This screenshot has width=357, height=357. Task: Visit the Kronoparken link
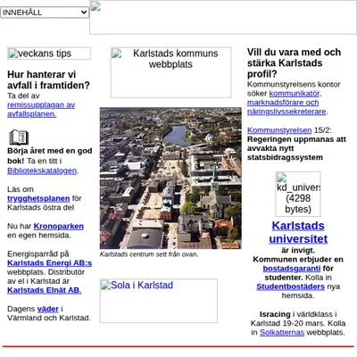(x=59, y=226)
